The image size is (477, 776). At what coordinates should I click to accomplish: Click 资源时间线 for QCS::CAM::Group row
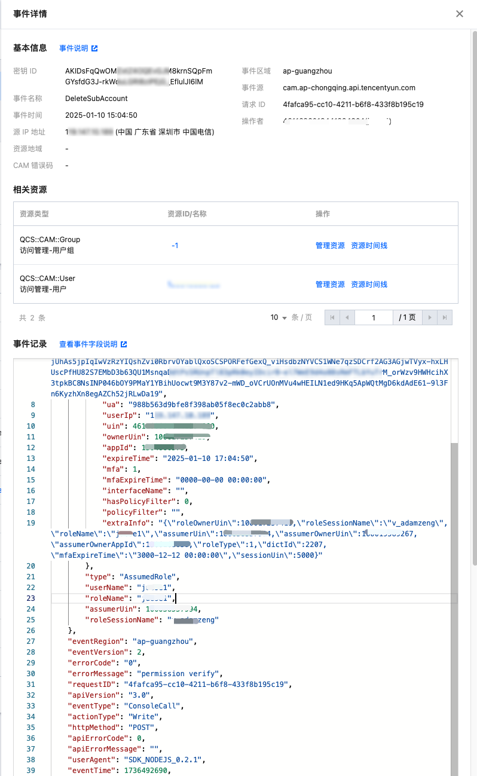coord(369,245)
